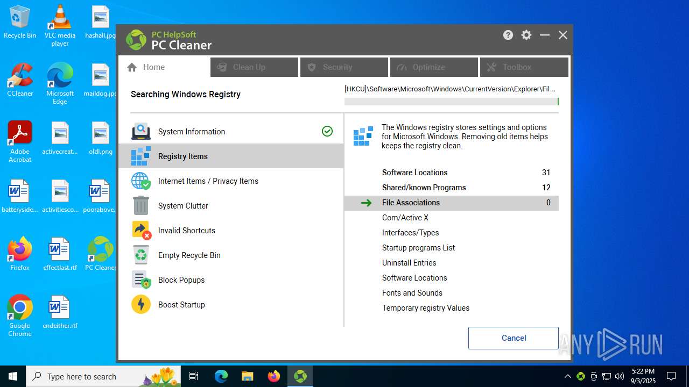Open PC Cleaner settings gear

pos(526,35)
